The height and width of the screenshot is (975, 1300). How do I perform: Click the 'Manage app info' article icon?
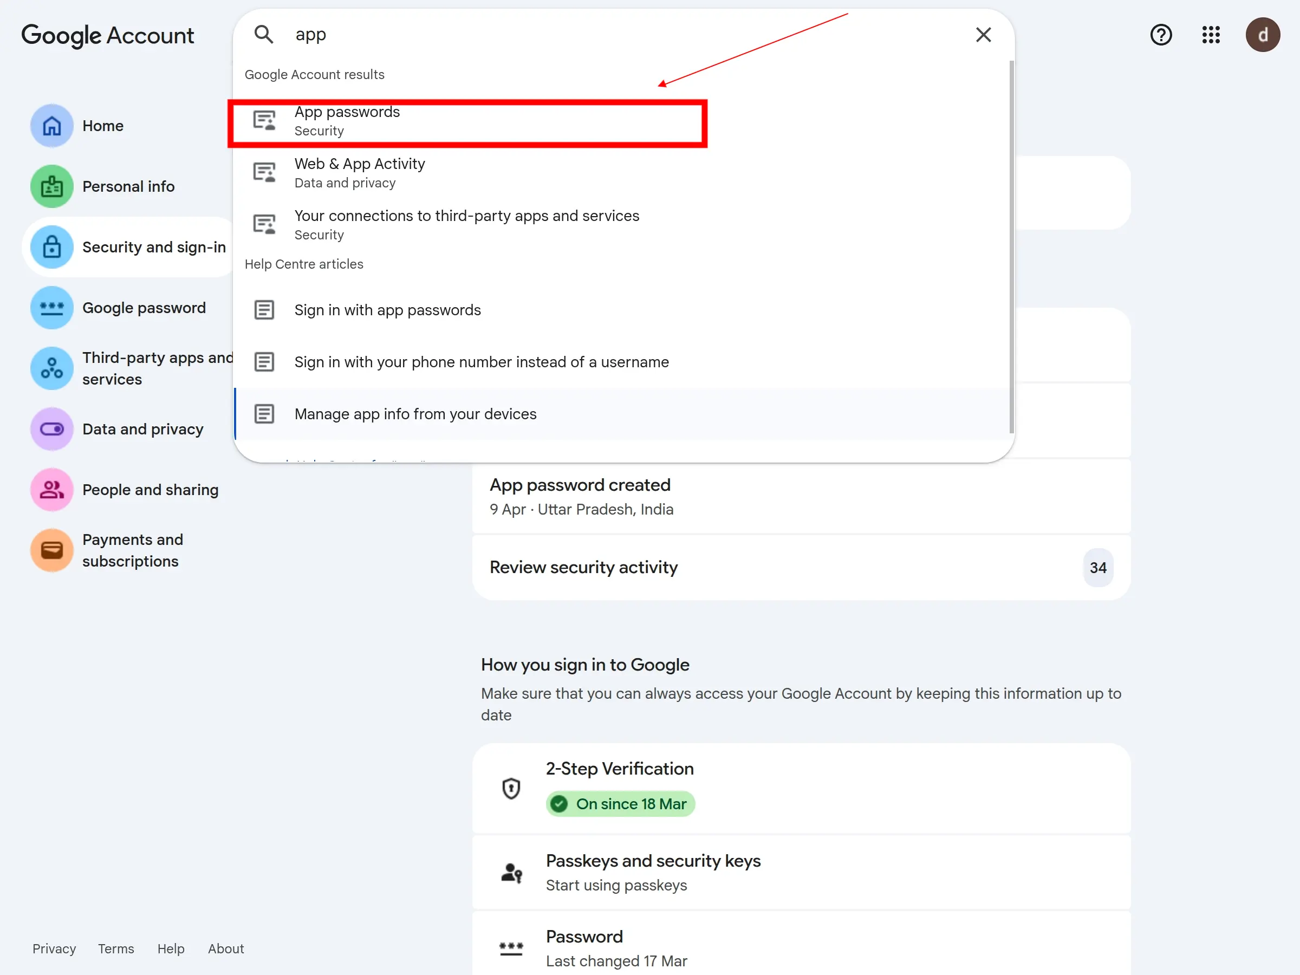pyautogui.click(x=264, y=414)
